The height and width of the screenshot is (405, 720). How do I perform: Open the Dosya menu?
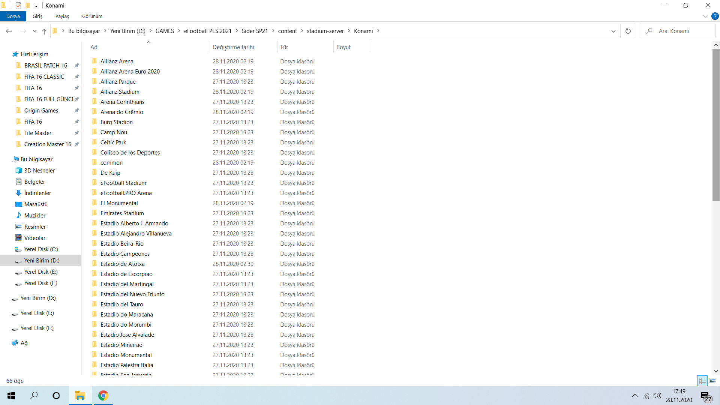coord(13,16)
